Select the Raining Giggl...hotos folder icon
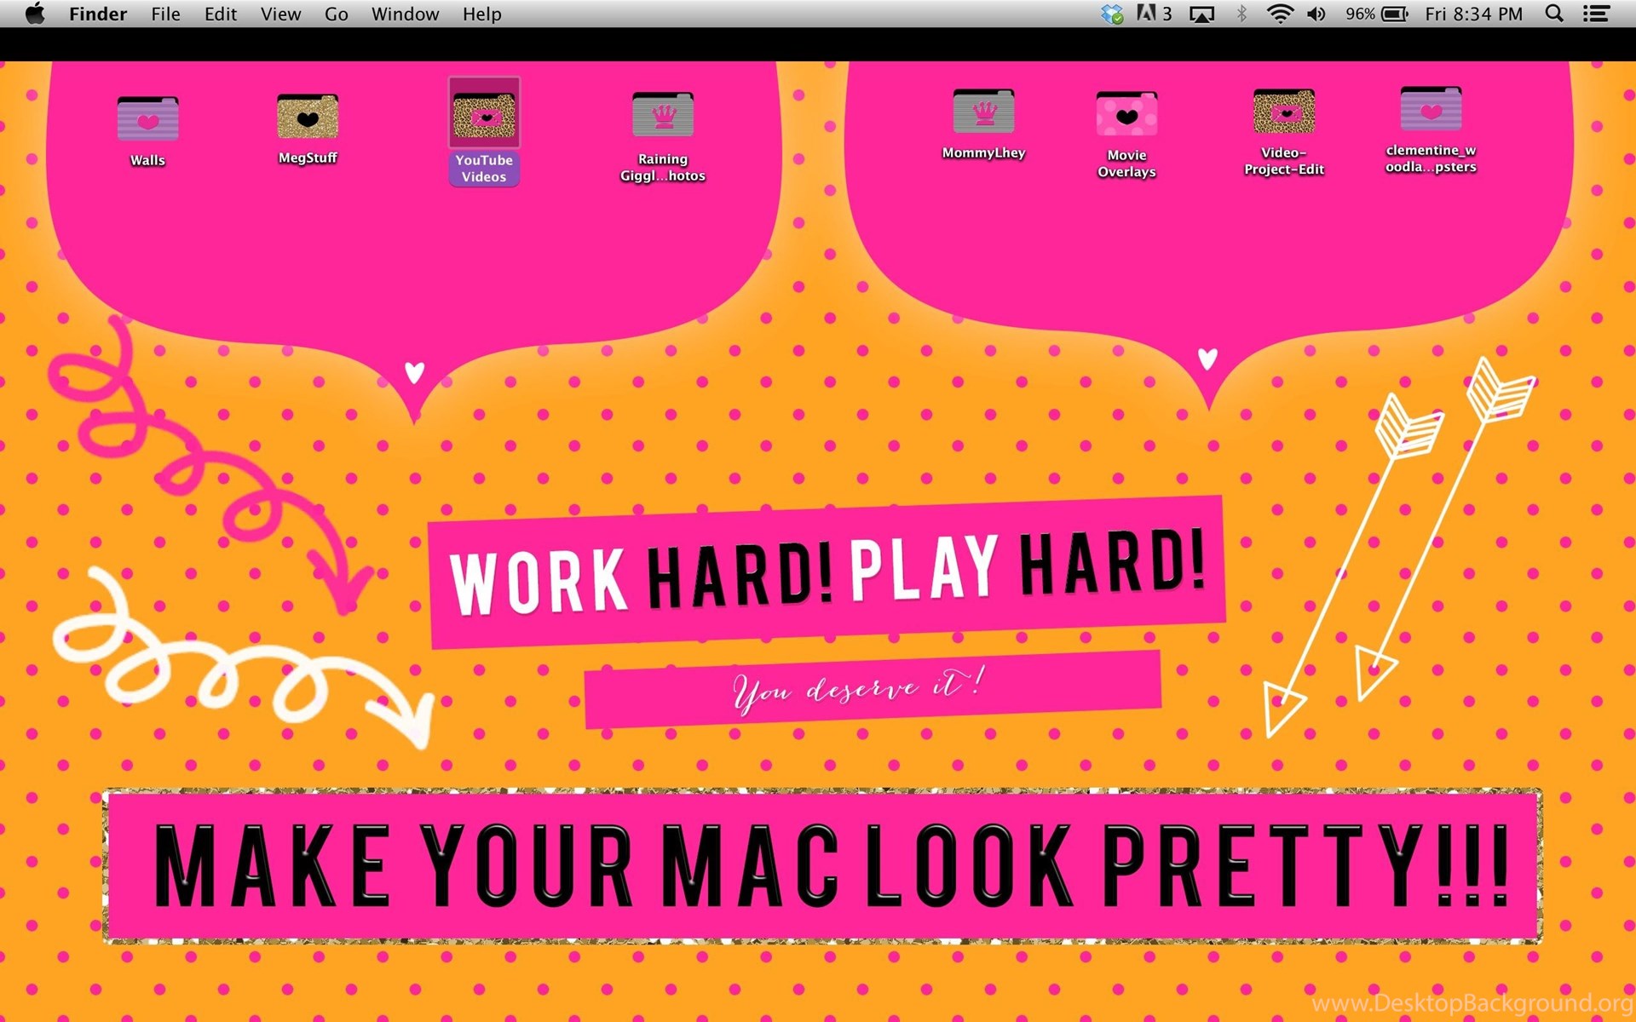Image resolution: width=1636 pixels, height=1022 pixels. point(663,114)
